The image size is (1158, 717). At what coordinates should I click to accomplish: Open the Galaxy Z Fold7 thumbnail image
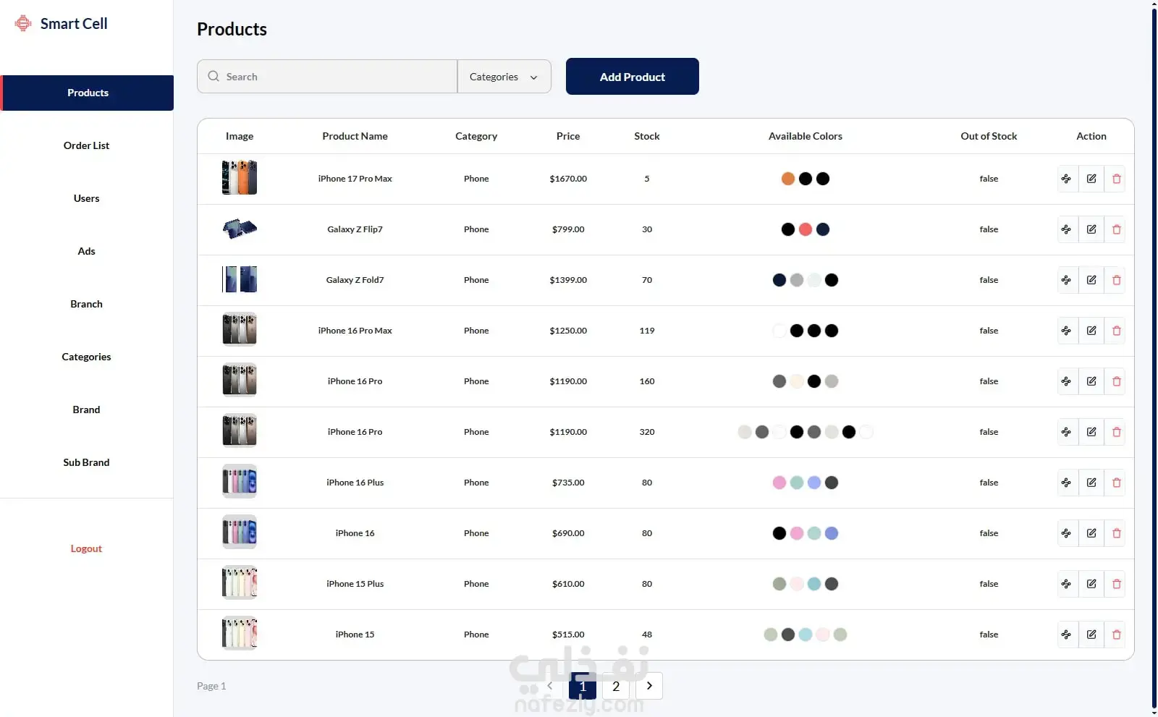pos(240,279)
